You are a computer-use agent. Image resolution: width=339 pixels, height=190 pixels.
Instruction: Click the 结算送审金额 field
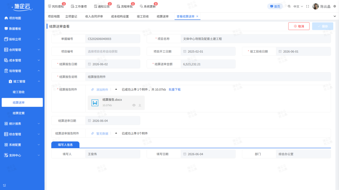(208, 64)
